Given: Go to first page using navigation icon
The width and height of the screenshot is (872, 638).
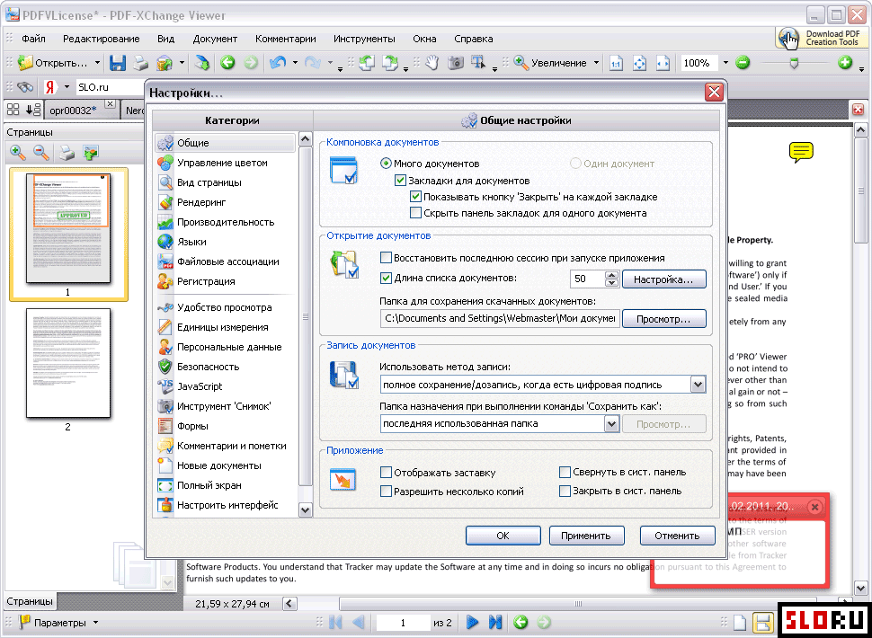Looking at the screenshot, I should coord(335,622).
